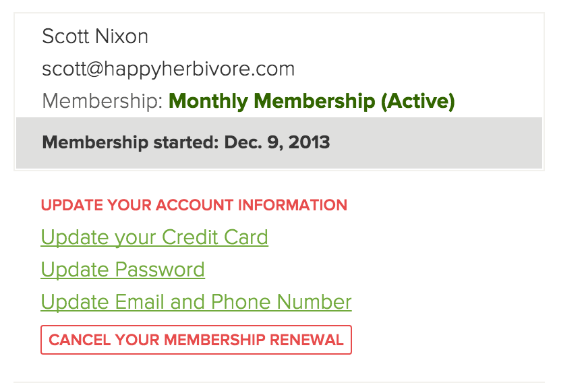Open Update Email and Phone Number link

pos(196,302)
